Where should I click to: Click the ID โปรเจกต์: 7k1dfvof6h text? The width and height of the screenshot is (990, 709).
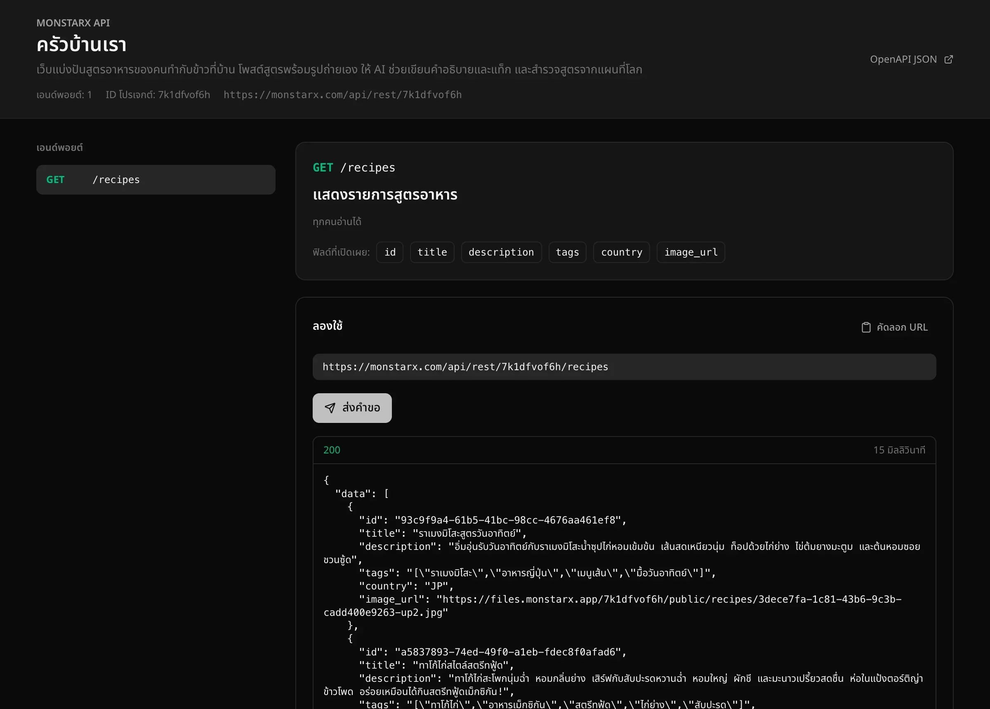[158, 95]
